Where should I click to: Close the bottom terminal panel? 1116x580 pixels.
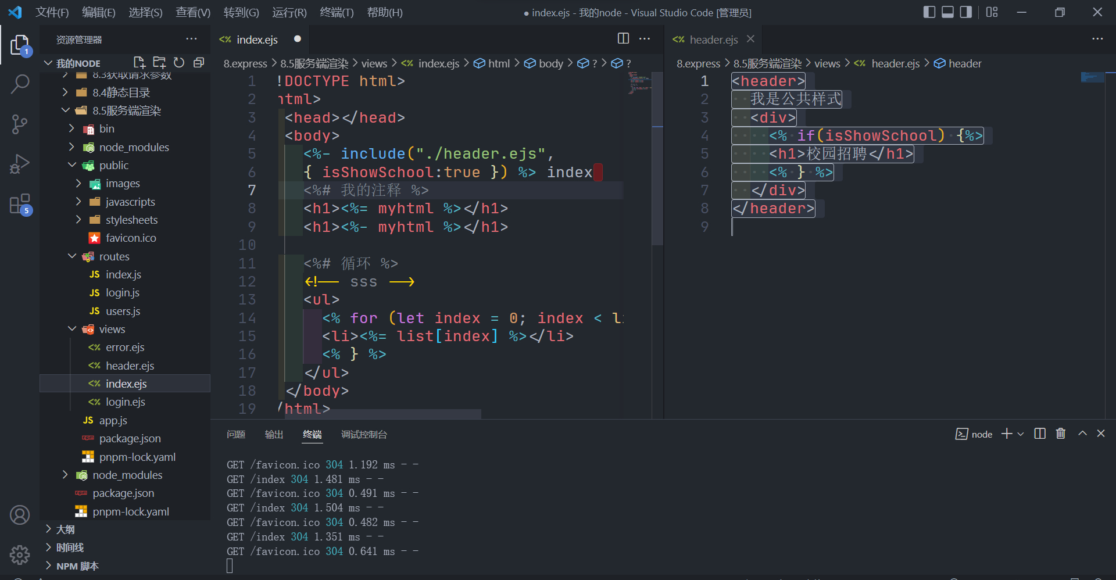pos(1101,434)
